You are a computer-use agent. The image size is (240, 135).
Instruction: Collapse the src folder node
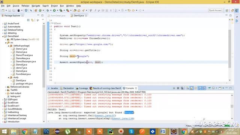[x=6, y=43]
